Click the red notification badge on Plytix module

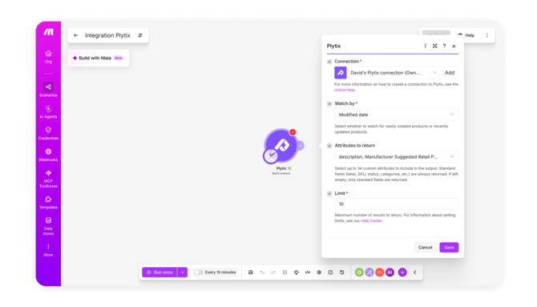pos(293,132)
